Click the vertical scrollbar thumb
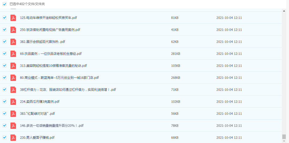289x143 pixels. click(x=284, y=137)
